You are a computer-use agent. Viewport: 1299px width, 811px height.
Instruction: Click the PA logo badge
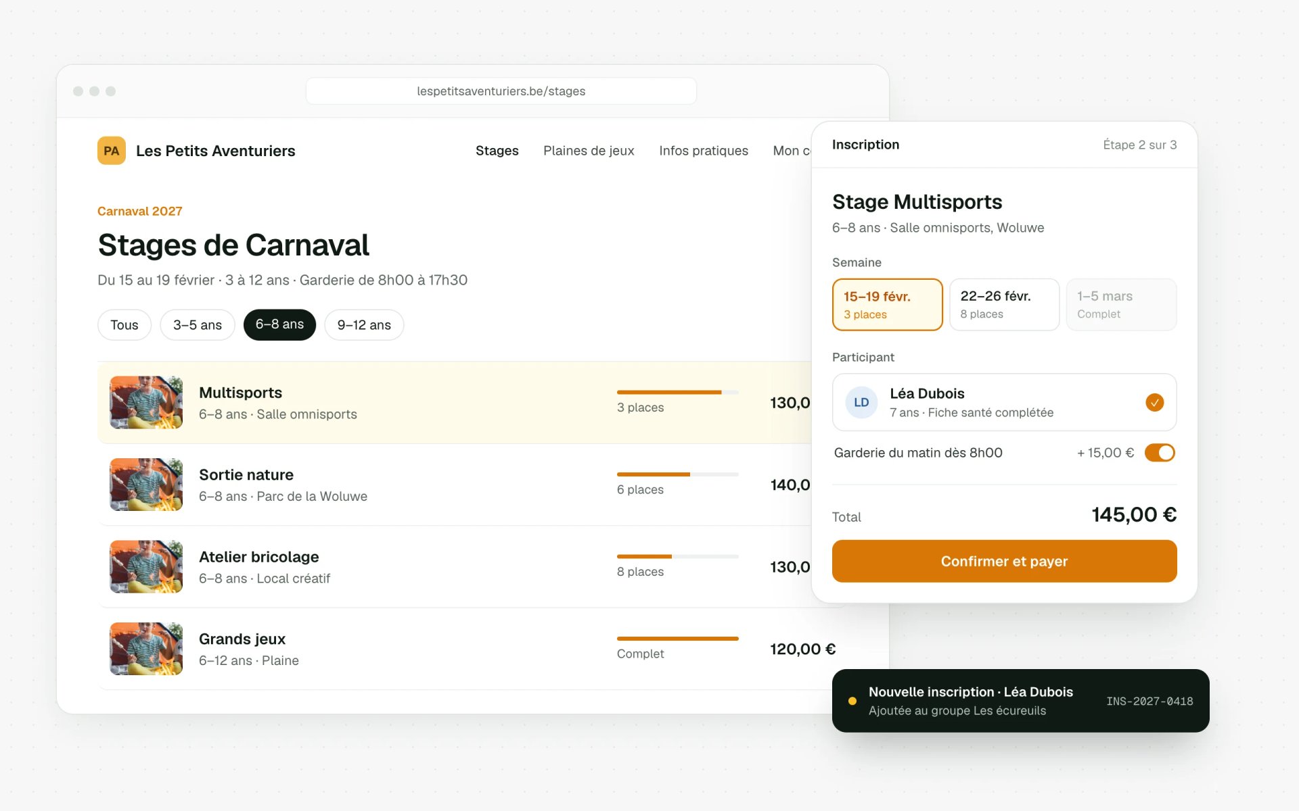112,151
